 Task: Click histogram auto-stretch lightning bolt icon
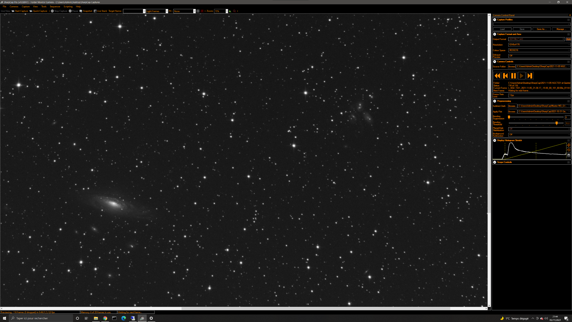point(569,145)
